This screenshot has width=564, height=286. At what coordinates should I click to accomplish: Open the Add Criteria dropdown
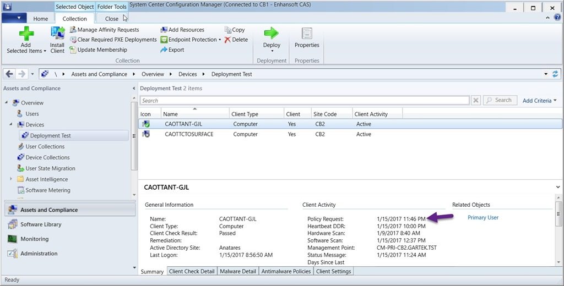pos(539,101)
